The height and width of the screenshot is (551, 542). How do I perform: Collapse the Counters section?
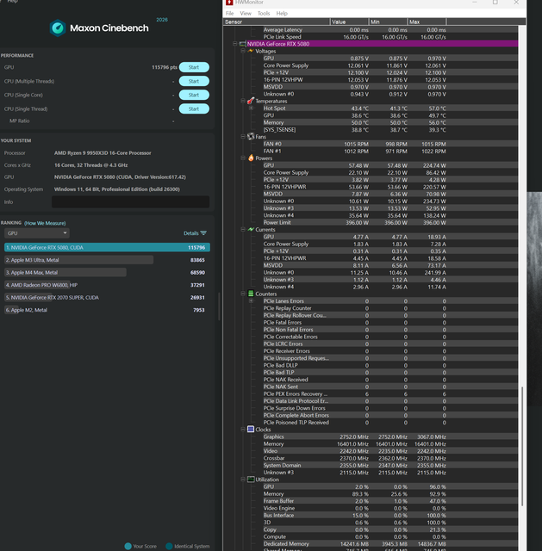[x=243, y=294]
